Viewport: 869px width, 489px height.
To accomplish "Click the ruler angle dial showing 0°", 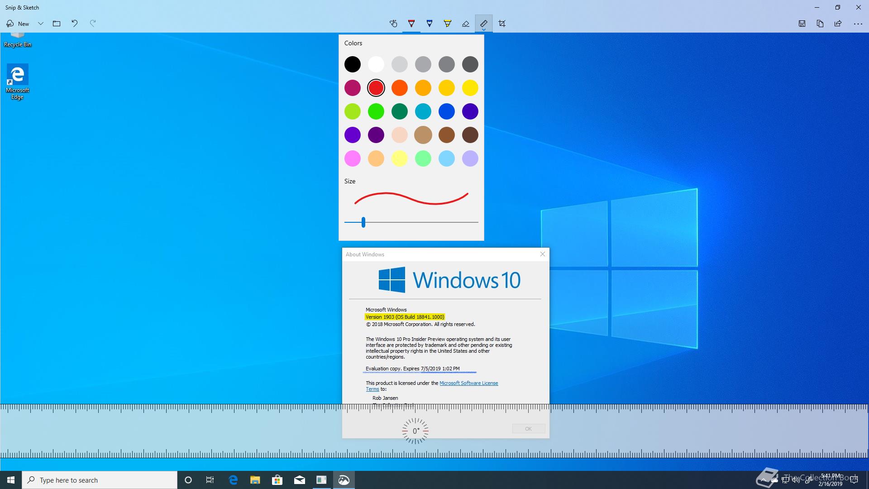I will coord(415,431).
